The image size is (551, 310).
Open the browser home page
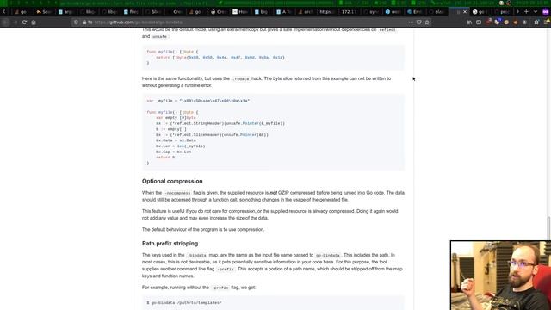[34, 22]
